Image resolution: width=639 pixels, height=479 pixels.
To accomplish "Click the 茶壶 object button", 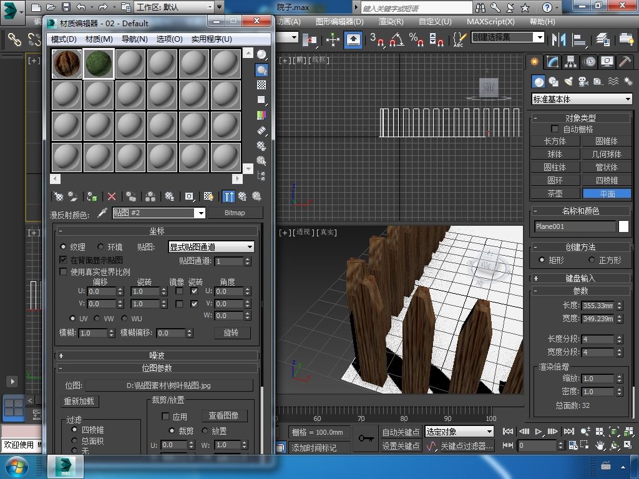I will coord(555,193).
